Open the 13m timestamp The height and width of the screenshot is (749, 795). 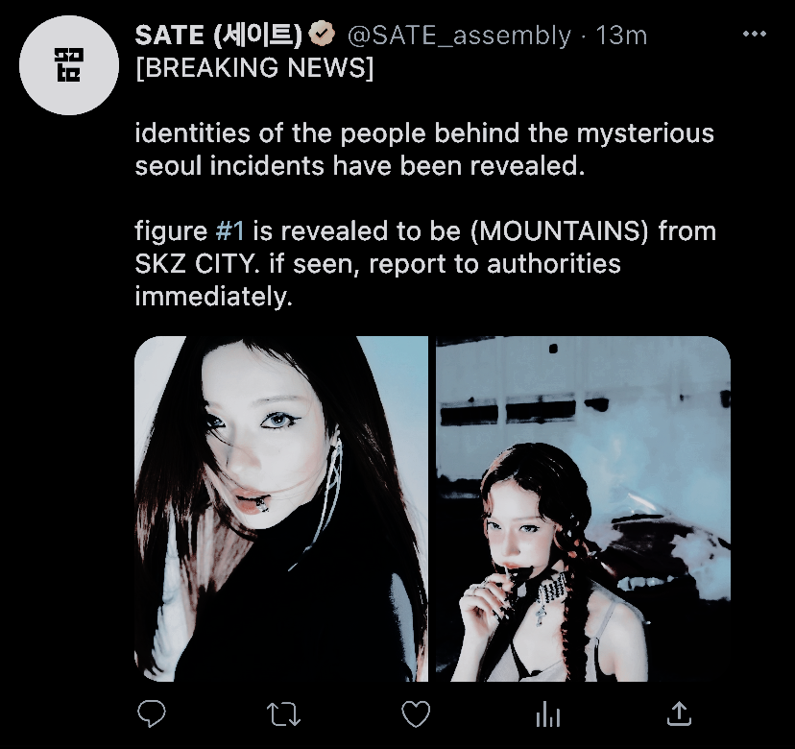(621, 36)
